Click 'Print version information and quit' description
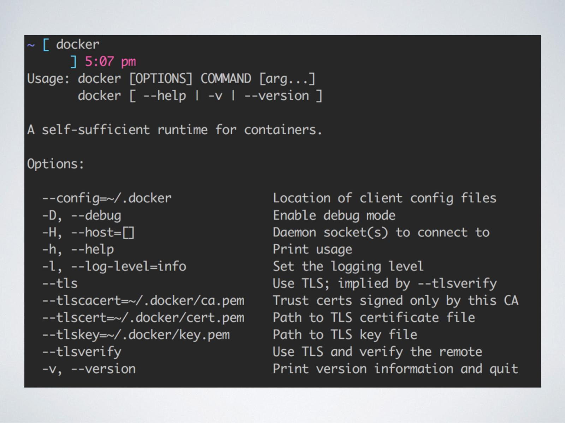Image resolution: width=565 pixels, height=423 pixels. (x=395, y=369)
